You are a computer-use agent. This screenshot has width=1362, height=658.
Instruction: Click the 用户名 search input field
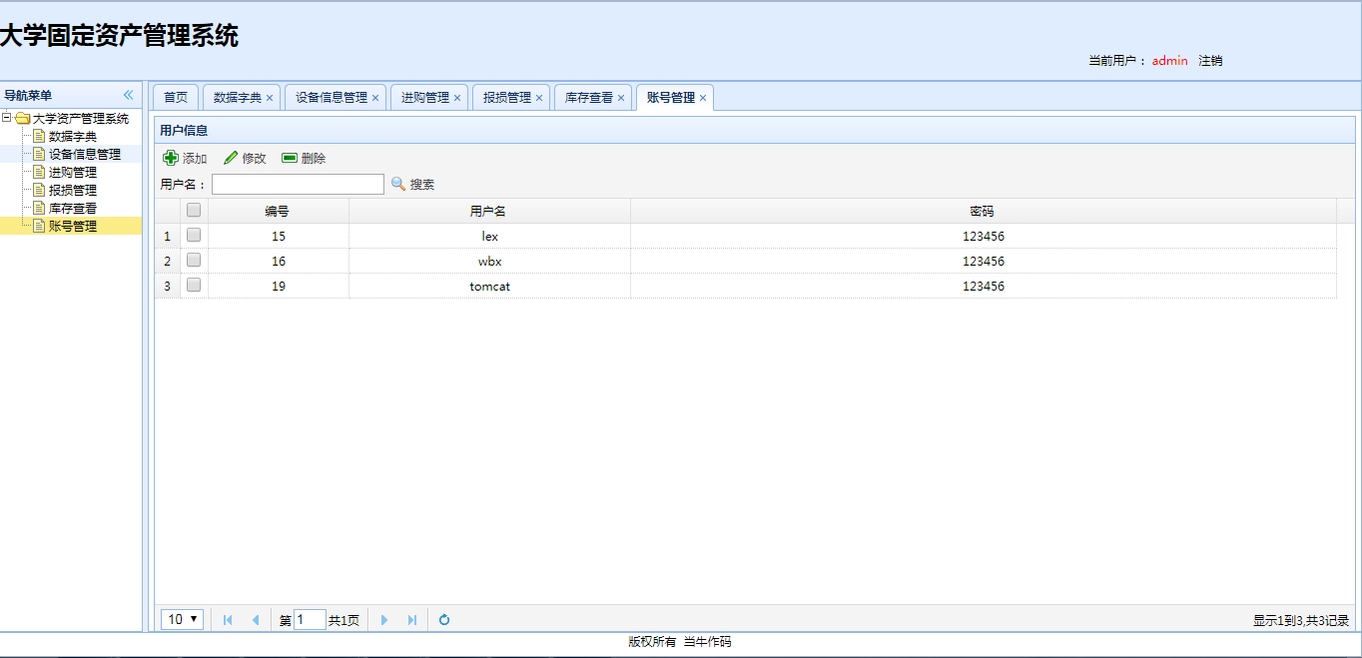pos(298,185)
